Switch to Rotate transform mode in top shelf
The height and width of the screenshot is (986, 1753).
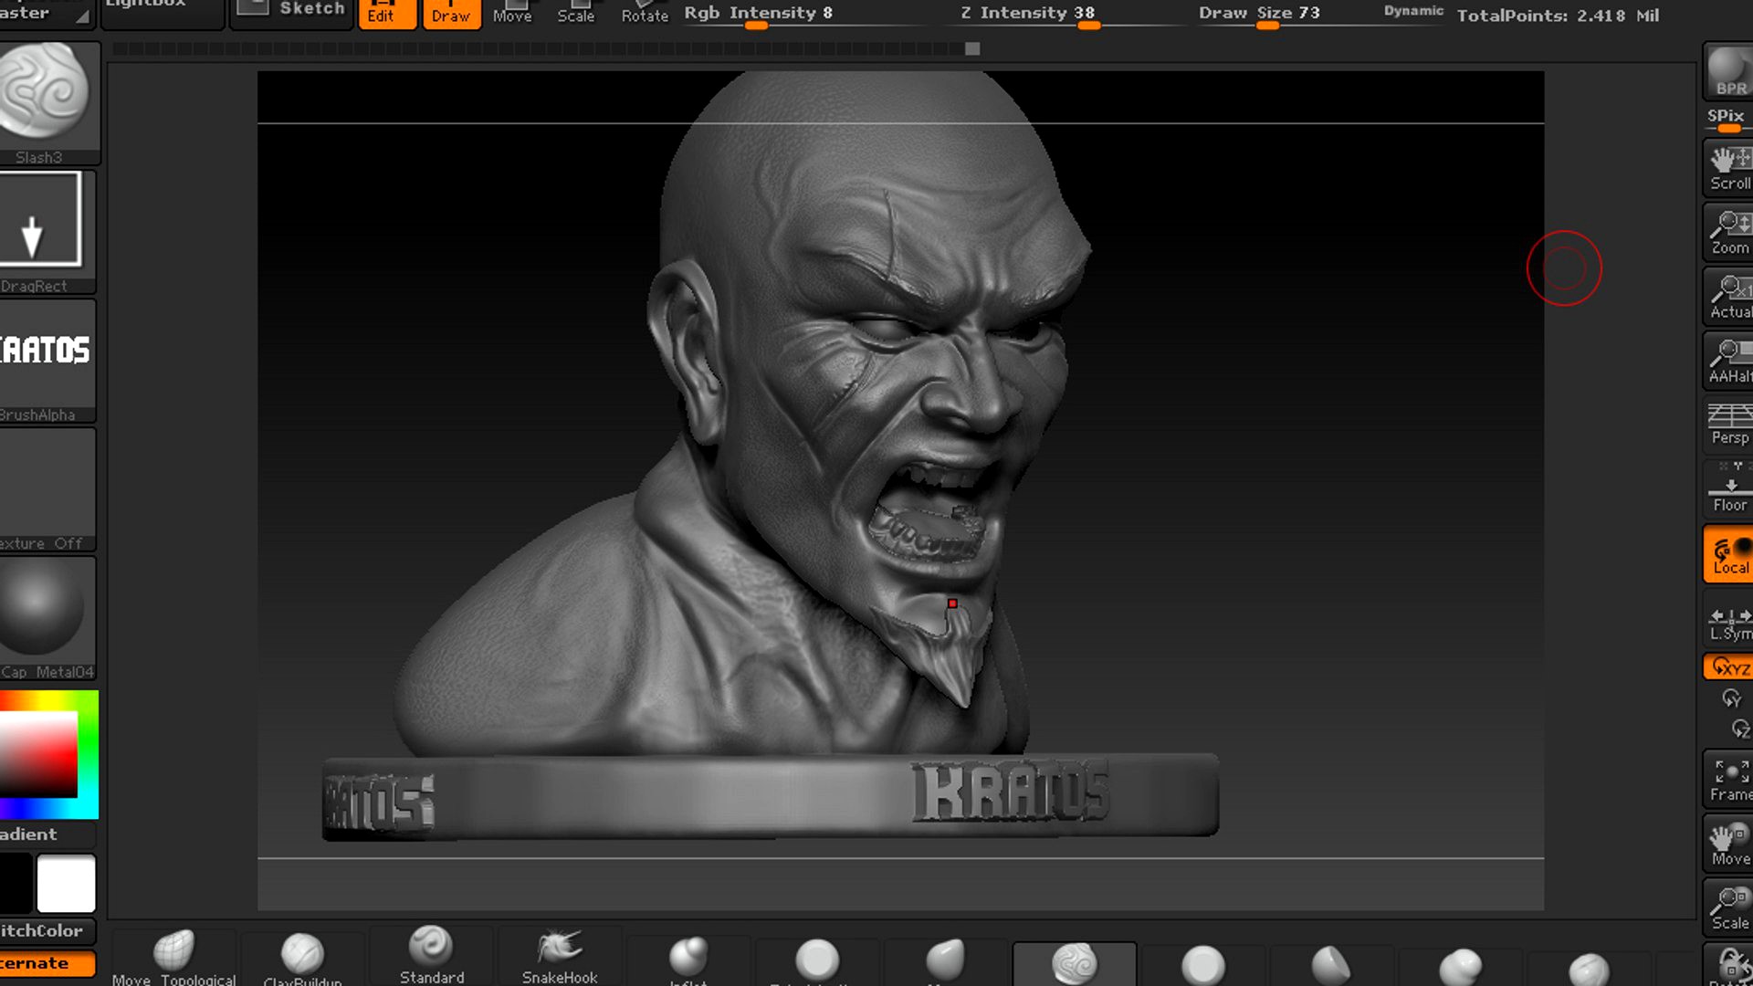(x=645, y=13)
